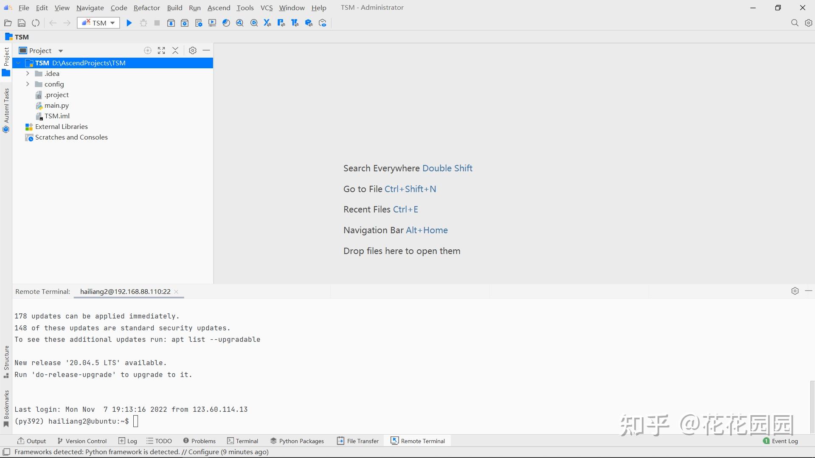Viewport: 815px width, 458px height.
Task: Open Project panel gear options
Action: [x=193, y=50]
